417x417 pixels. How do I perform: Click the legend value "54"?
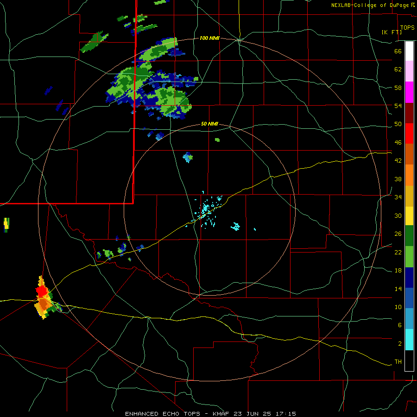[398, 106]
